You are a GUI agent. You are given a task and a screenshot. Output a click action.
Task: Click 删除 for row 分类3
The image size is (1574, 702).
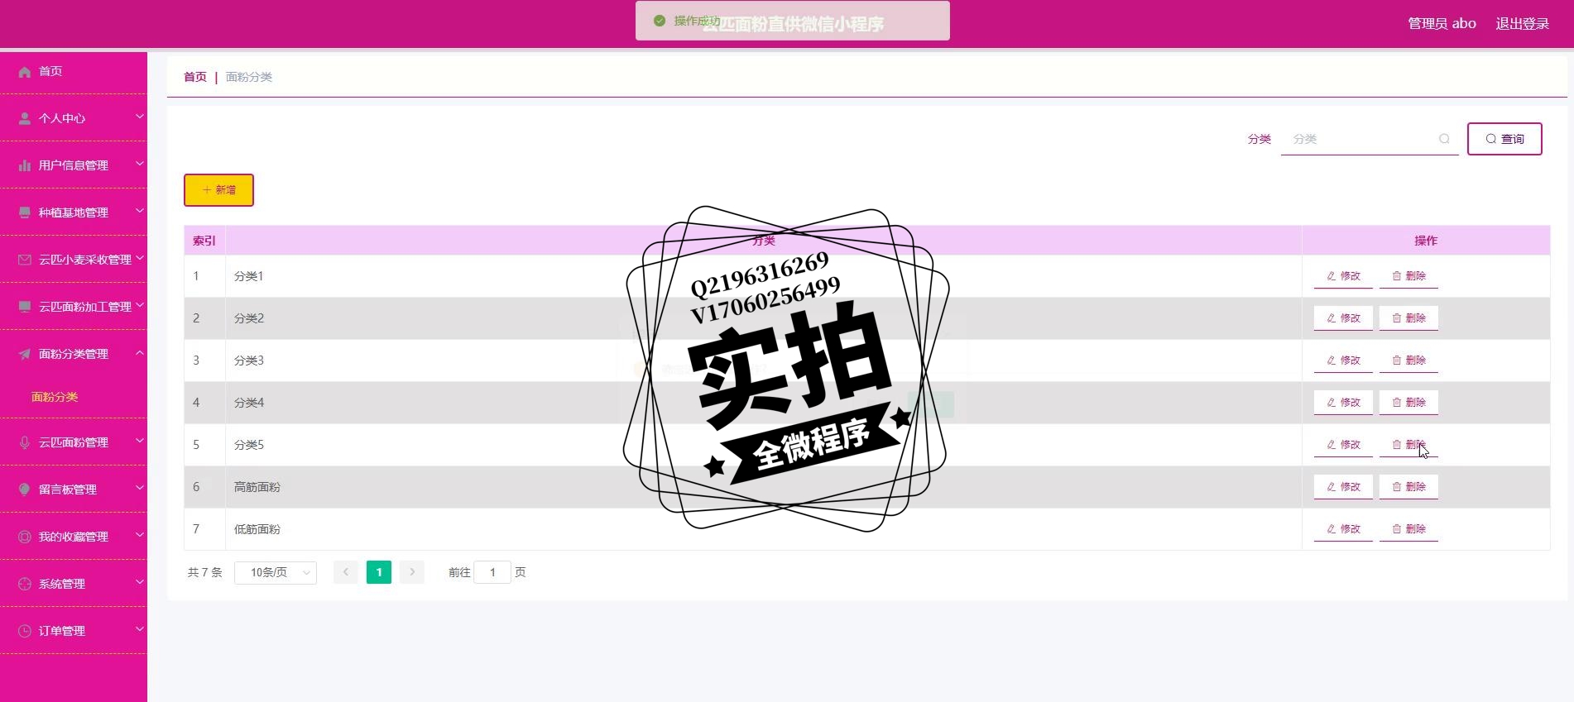pos(1408,361)
